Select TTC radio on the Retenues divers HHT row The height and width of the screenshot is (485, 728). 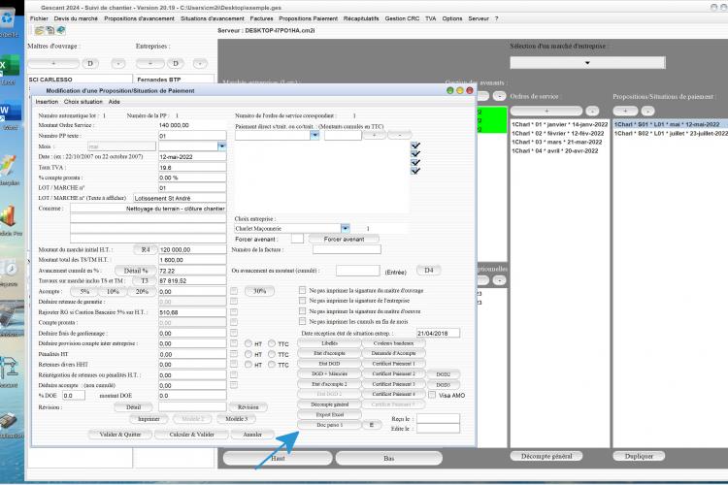tap(272, 365)
